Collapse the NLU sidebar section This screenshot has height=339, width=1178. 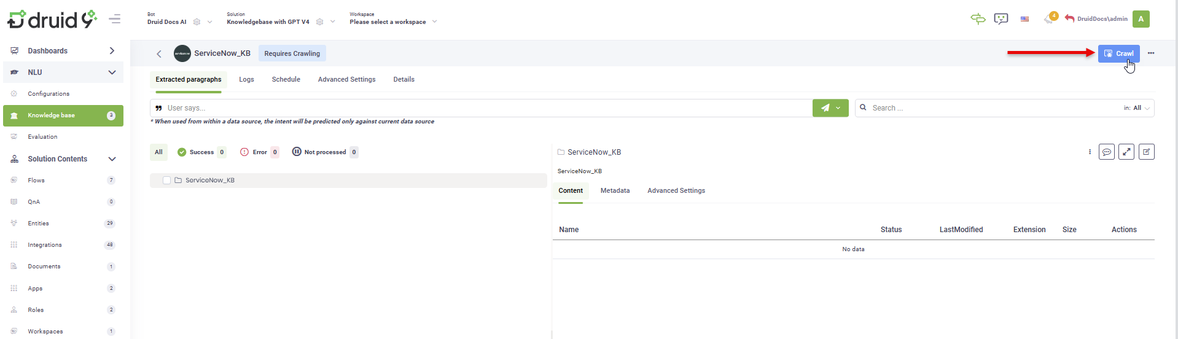click(112, 72)
